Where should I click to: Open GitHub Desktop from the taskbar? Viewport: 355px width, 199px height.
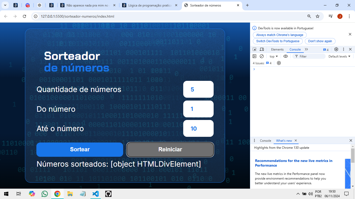(x=108, y=194)
